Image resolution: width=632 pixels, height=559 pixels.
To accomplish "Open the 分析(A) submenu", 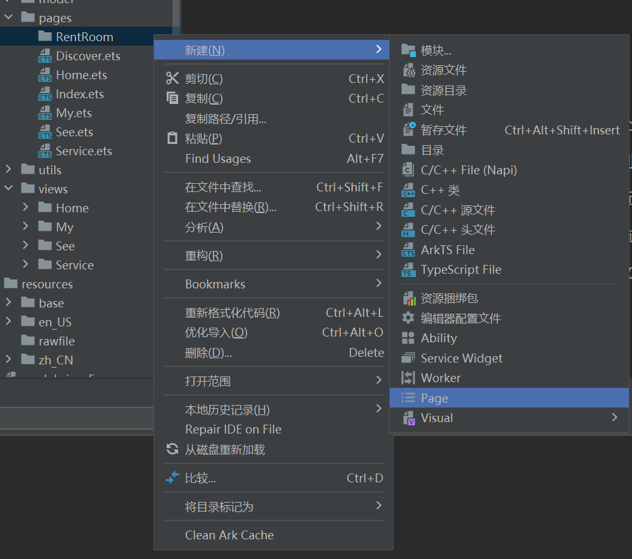I will point(273,227).
